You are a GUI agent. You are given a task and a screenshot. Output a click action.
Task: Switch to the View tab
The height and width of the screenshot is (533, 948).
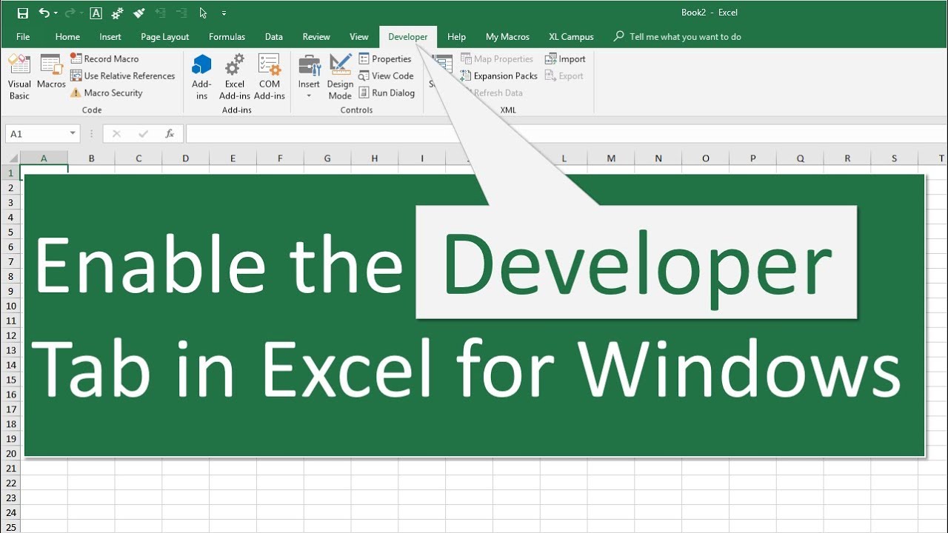pos(359,36)
